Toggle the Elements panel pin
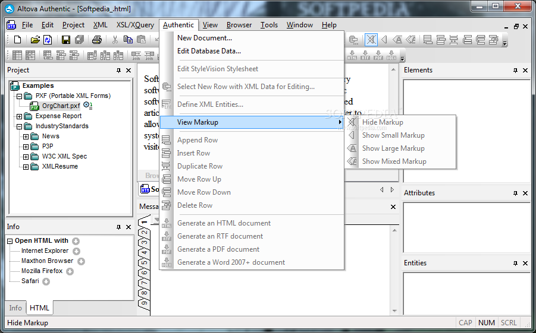This screenshot has height=333, width=536. point(516,70)
